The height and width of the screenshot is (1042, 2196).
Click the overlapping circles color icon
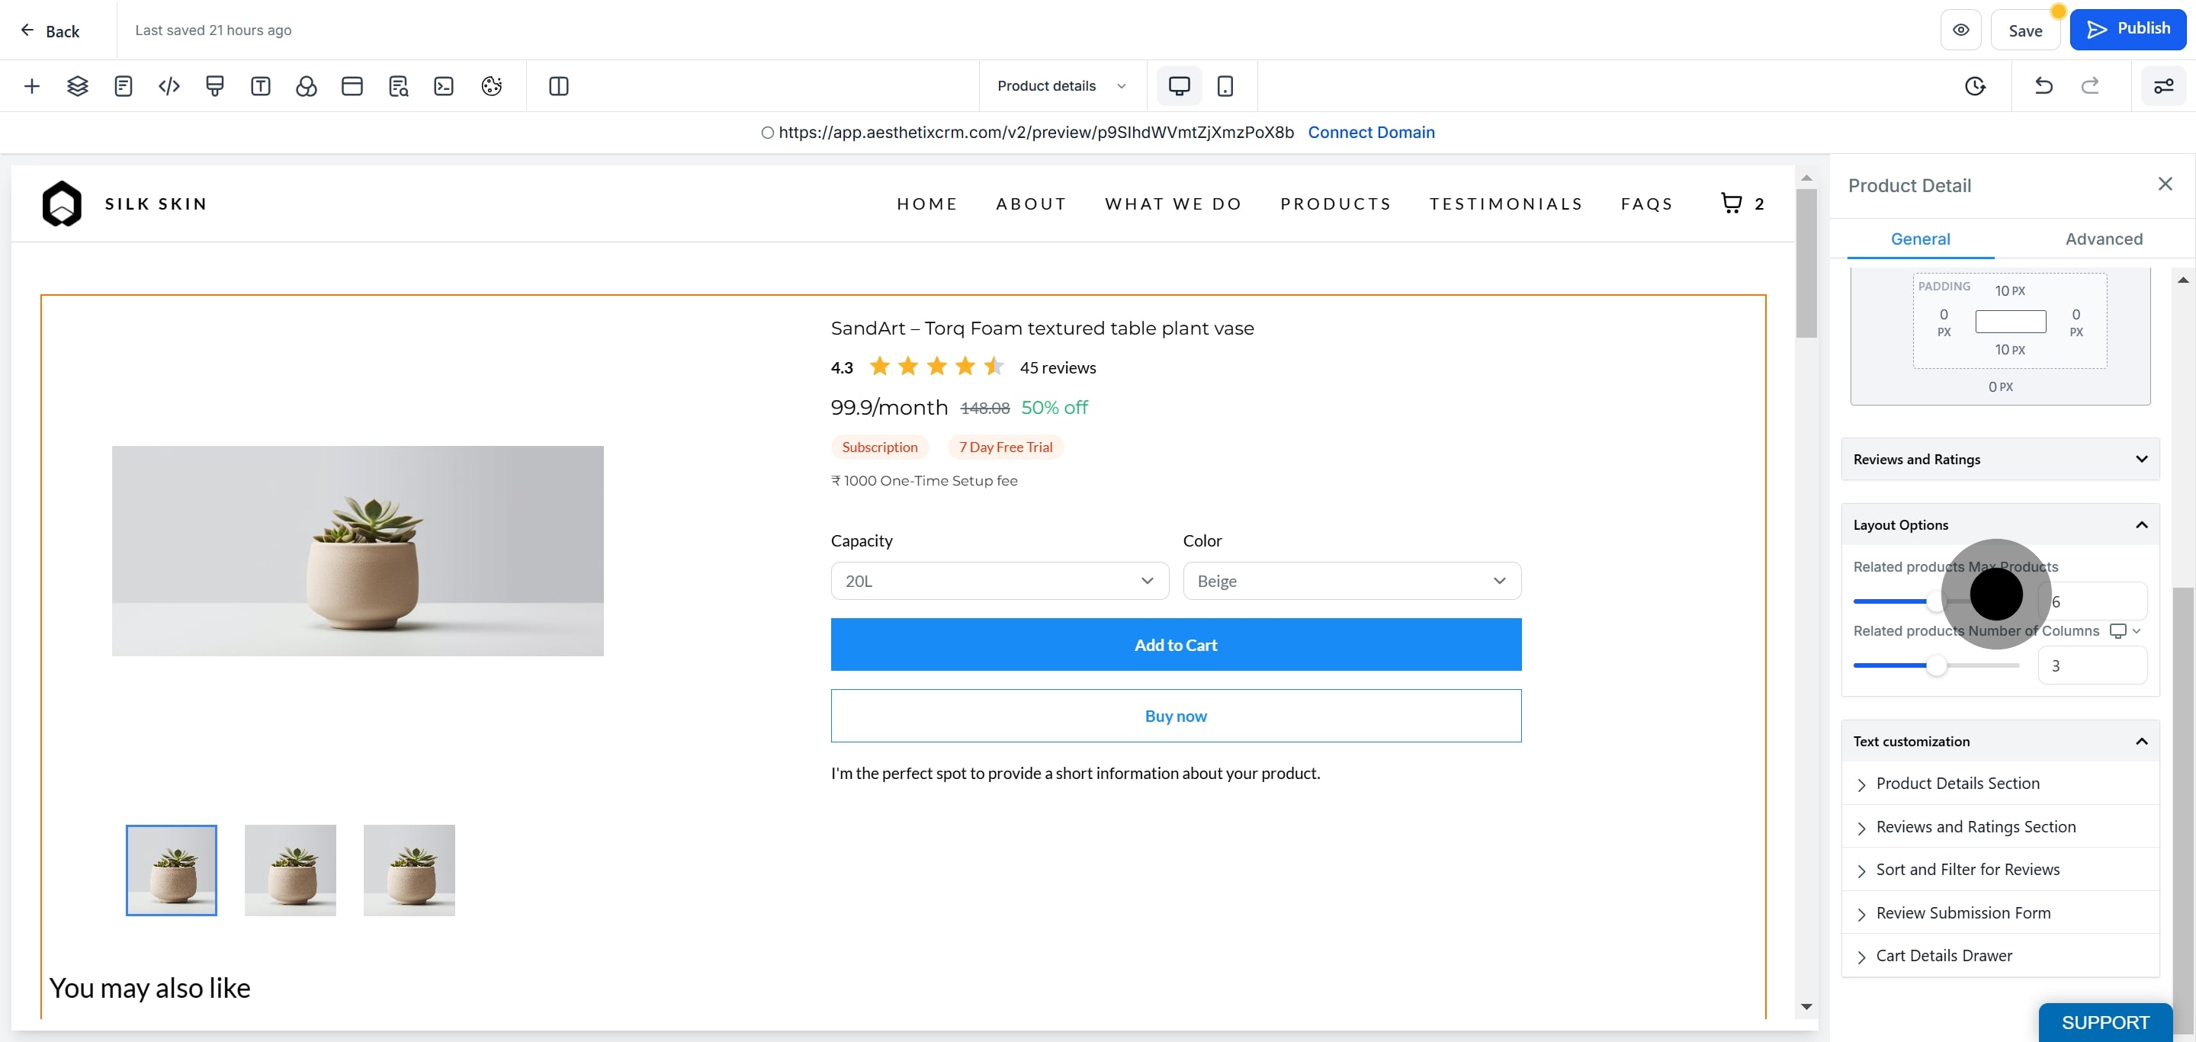click(x=306, y=86)
